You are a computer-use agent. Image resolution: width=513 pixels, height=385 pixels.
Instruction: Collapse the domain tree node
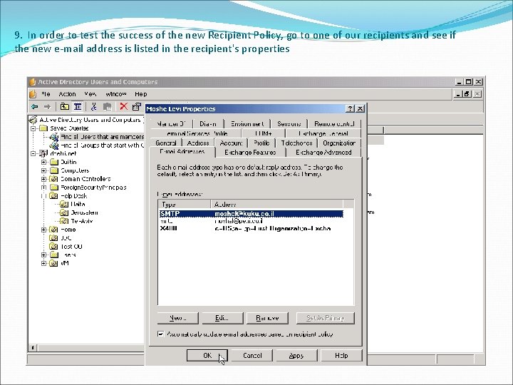point(33,153)
